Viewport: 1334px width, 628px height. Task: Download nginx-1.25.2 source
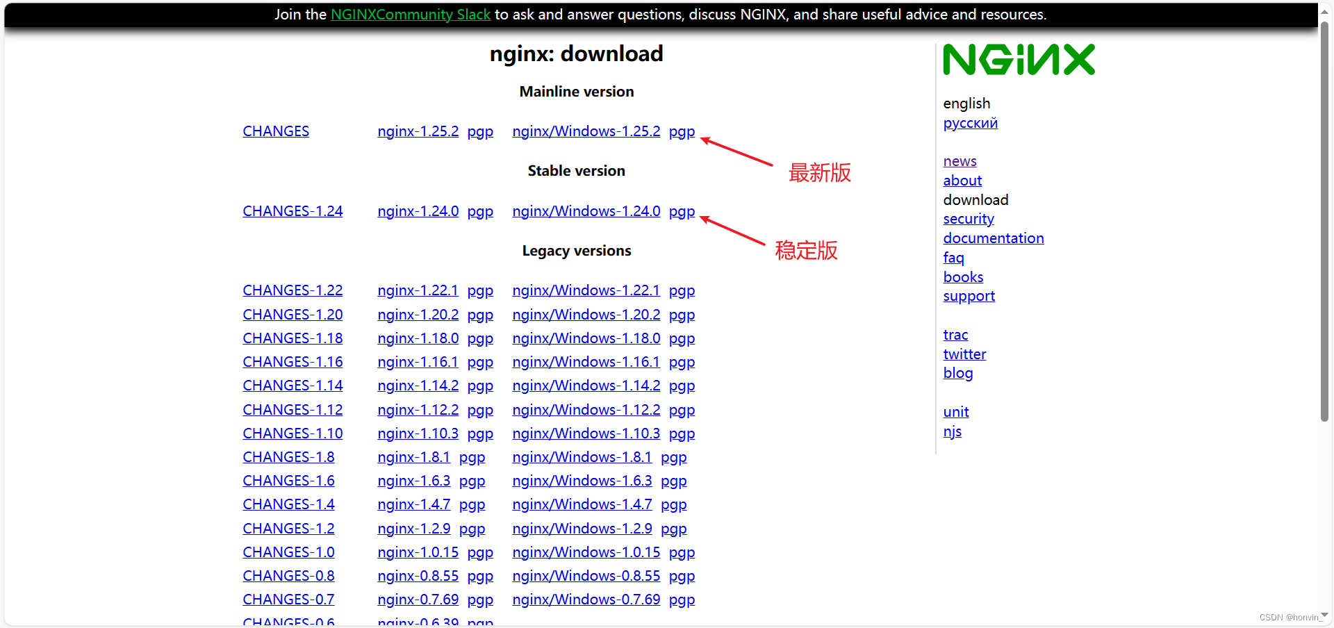418,131
